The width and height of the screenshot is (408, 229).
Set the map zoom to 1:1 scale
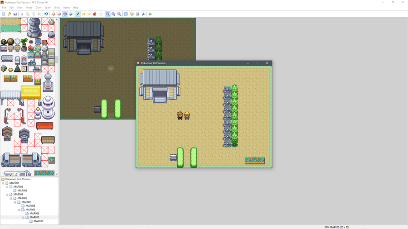[107, 14]
